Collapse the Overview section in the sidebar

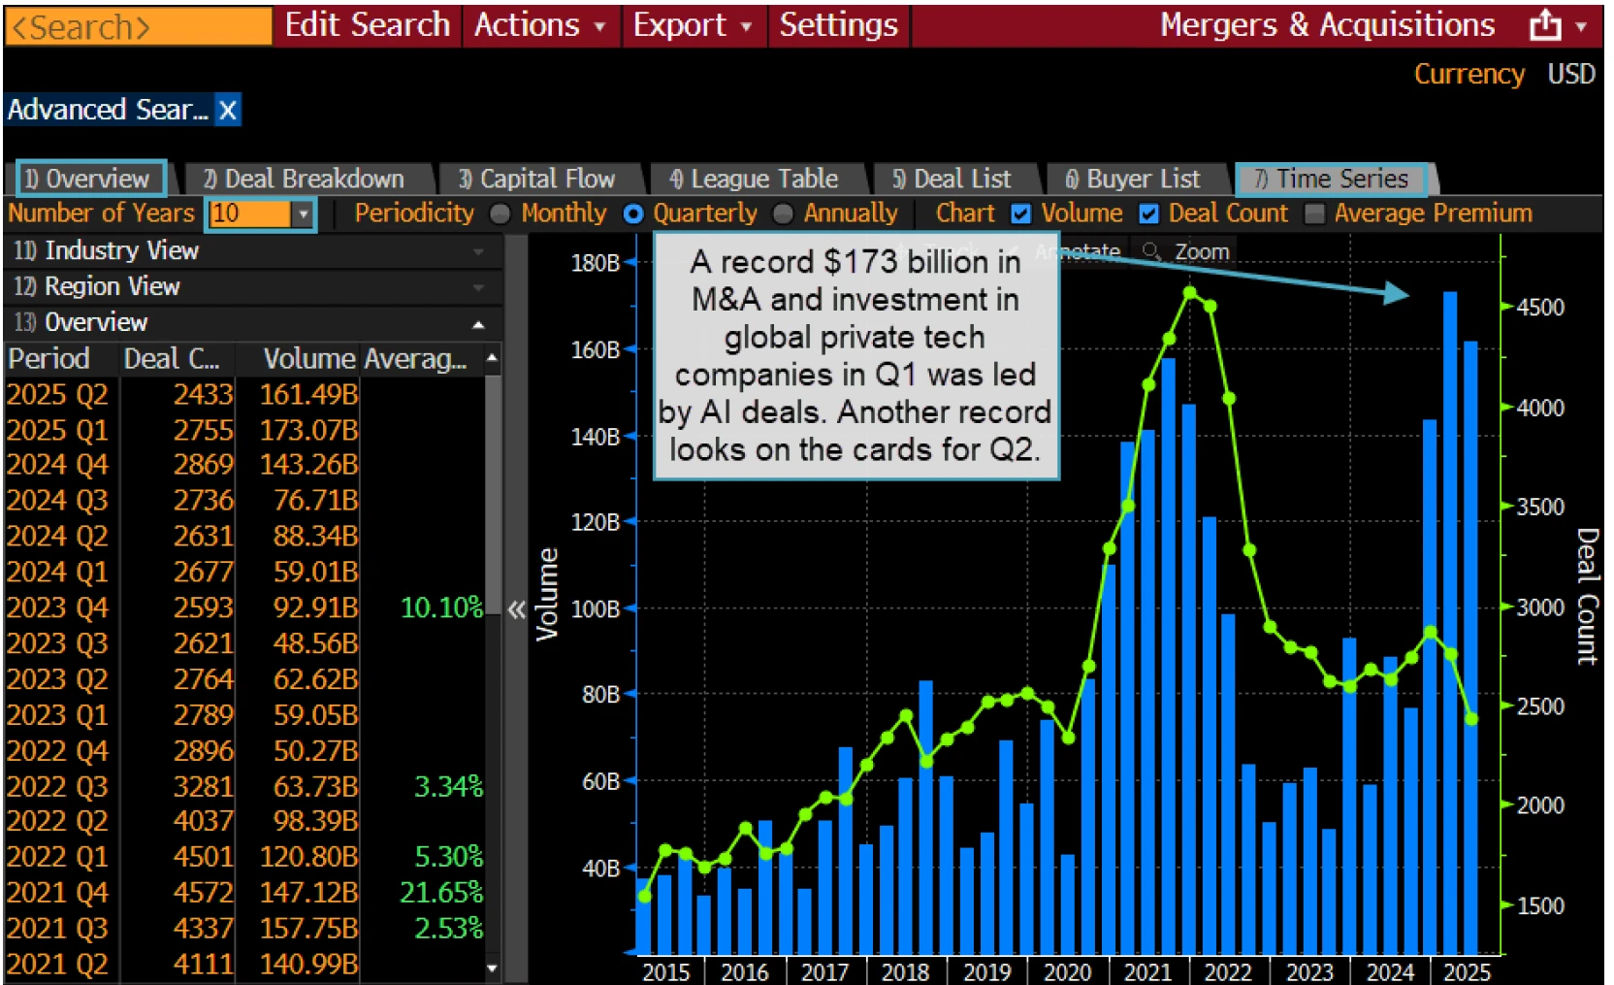click(x=480, y=322)
